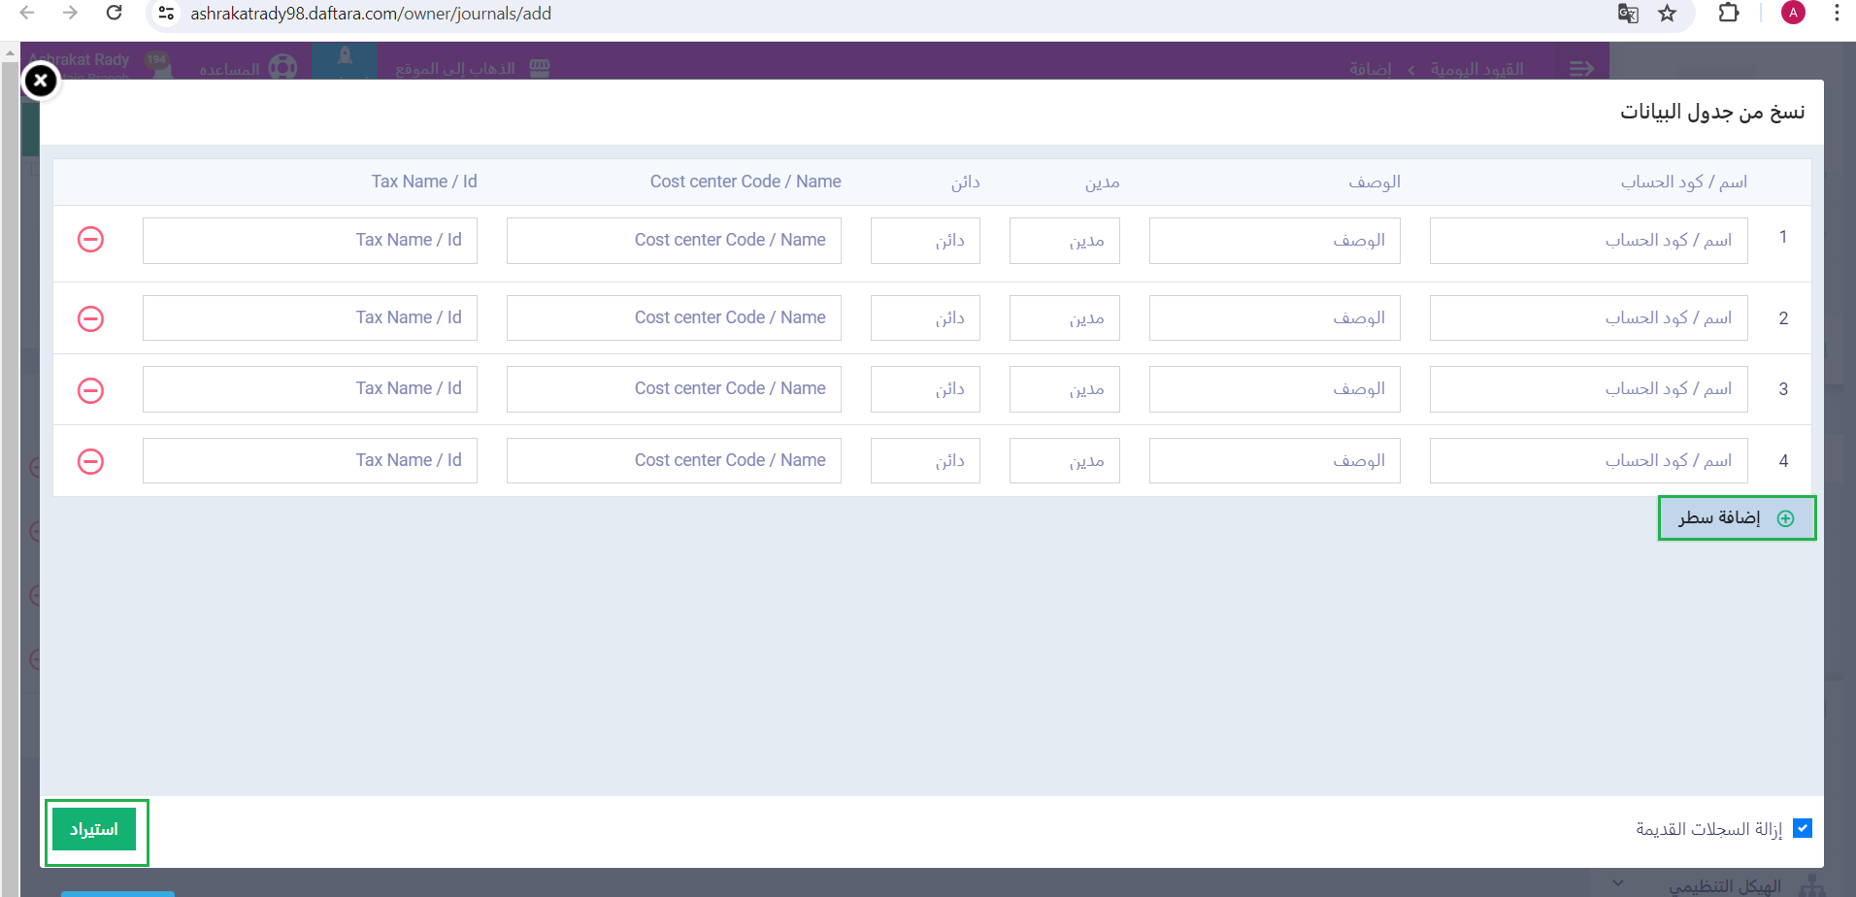This screenshot has height=897, width=1856.
Task: Click the browser reload icon
Action: (114, 14)
